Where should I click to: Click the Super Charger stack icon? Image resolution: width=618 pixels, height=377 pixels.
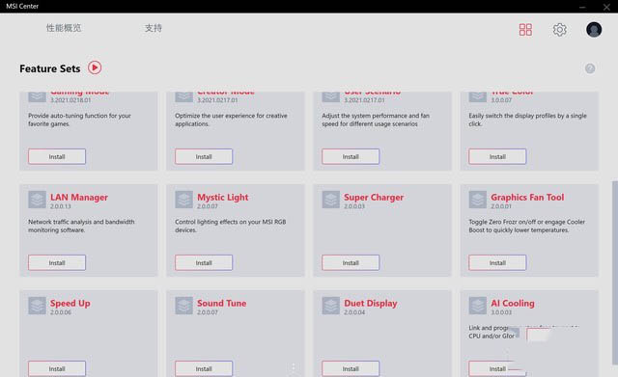330,200
